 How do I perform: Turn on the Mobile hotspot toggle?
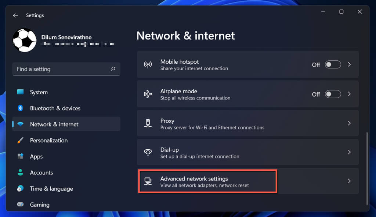333,65
